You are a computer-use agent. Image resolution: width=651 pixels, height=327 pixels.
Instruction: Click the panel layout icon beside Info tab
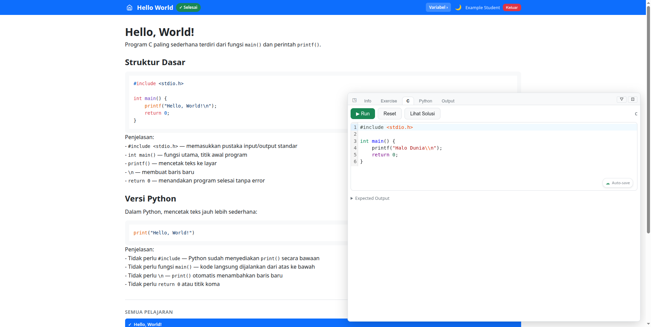354,100
